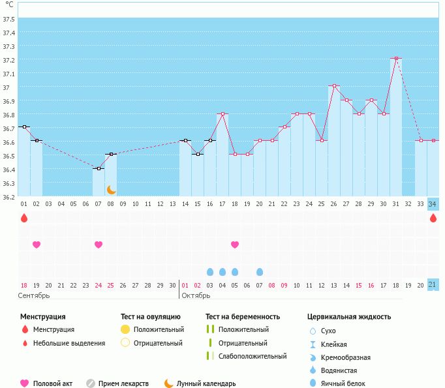Click the "Яичный белок" legend label

point(343,383)
